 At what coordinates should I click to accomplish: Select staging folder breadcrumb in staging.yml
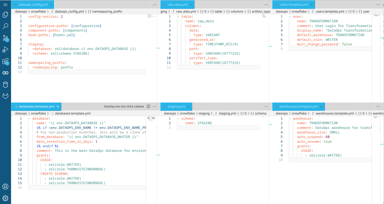[x=204, y=113]
